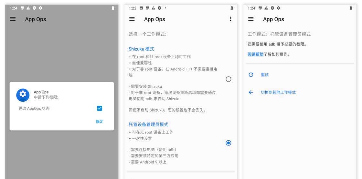Click 在 root 和非 root 设备上均可工作 line

[x=160, y=57]
